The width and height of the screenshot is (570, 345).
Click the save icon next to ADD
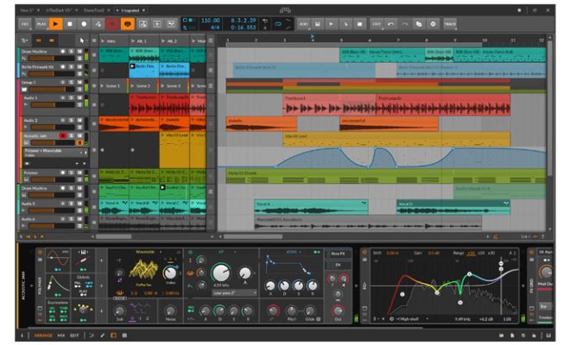pos(317,24)
